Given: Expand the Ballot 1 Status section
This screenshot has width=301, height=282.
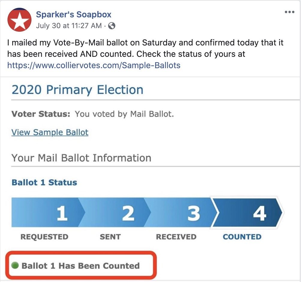Looking at the screenshot, I should coord(44,182).
